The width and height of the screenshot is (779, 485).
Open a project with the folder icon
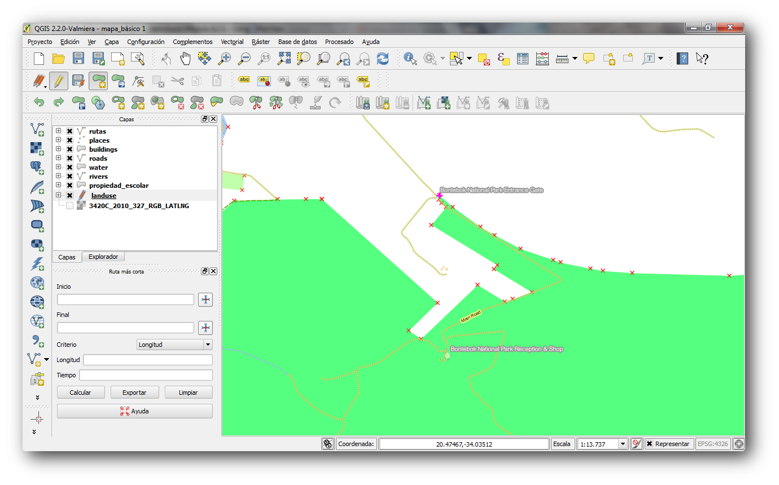point(59,58)
